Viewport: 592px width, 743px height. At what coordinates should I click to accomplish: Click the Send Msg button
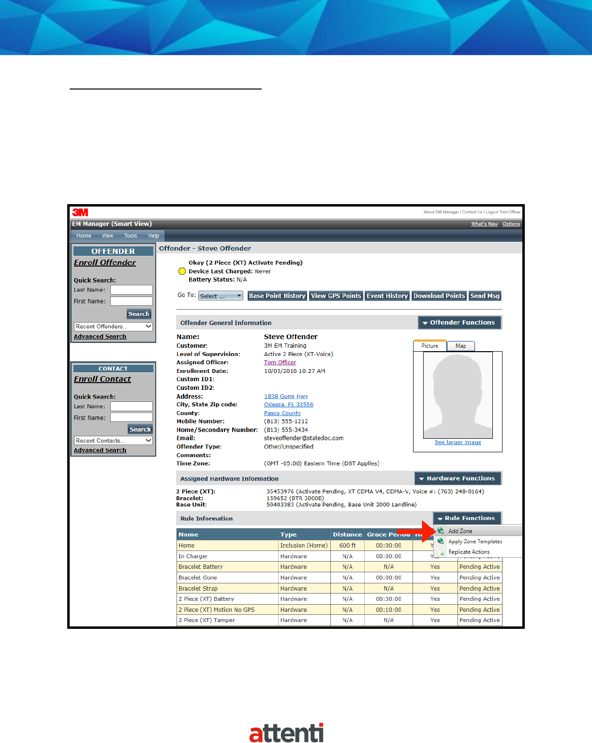coord(485,296)
